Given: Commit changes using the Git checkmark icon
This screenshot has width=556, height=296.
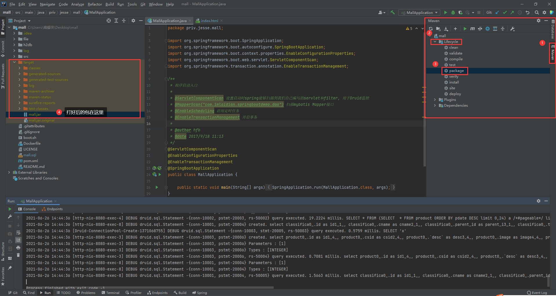Looking at the screenshot, I should point(505,12).
